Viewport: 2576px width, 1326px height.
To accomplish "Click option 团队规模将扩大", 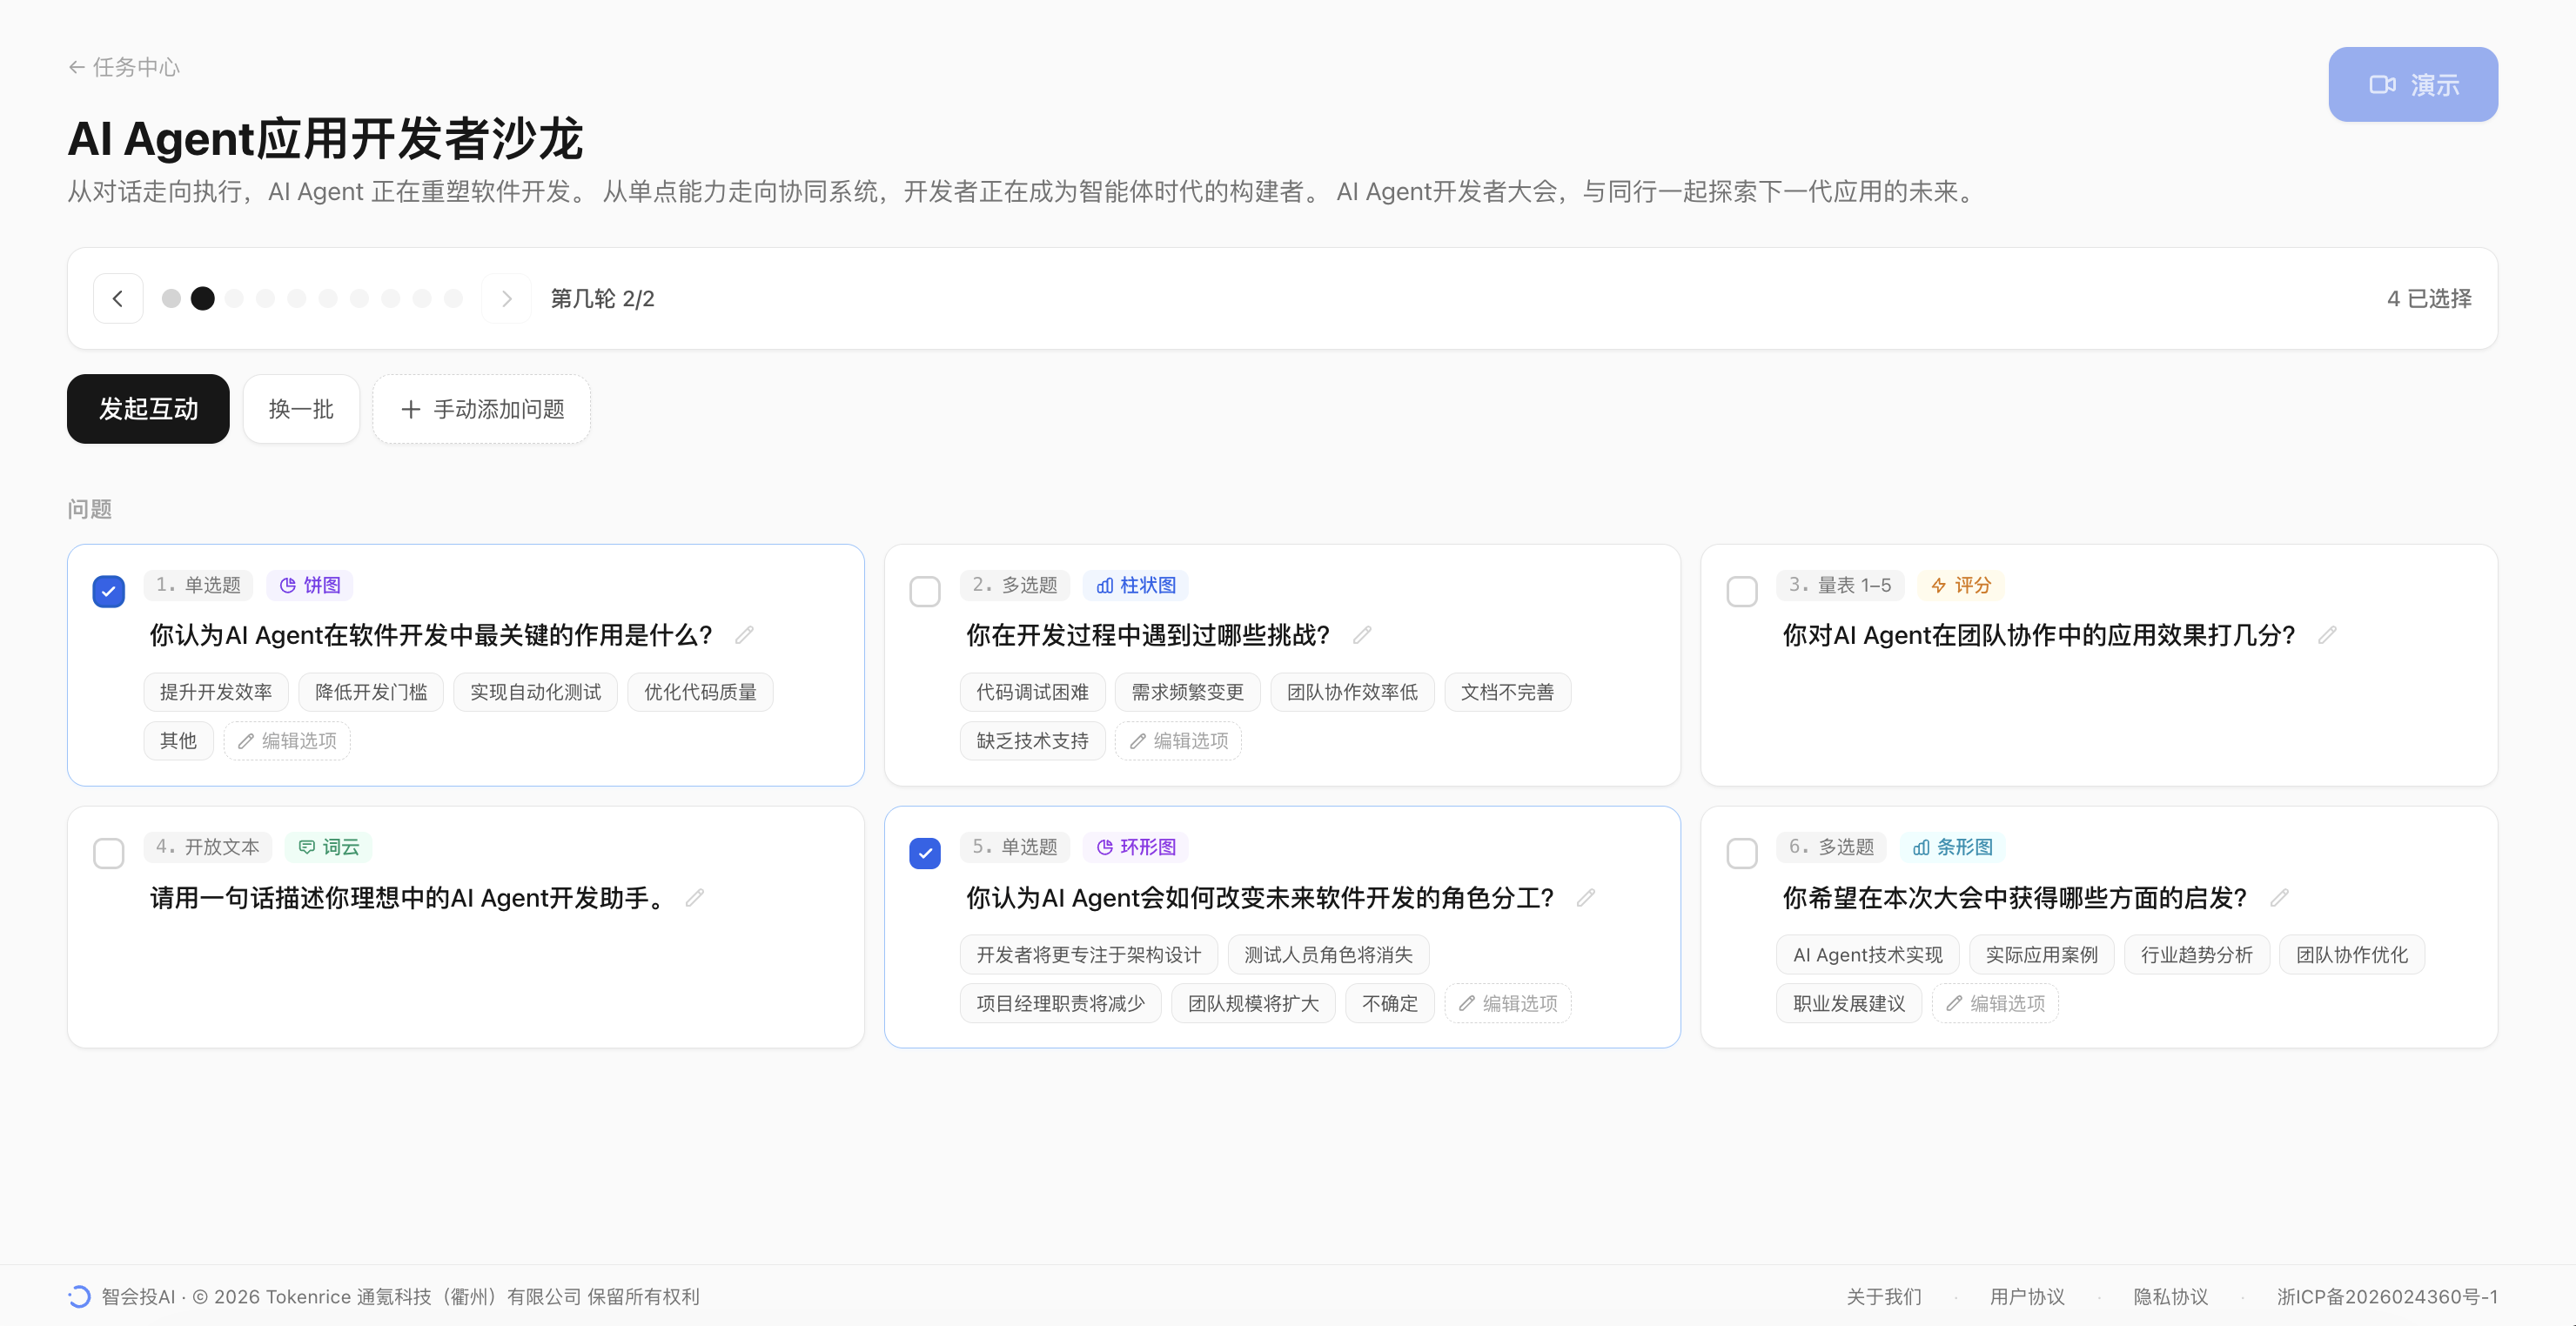I will click(1254, 1003).
